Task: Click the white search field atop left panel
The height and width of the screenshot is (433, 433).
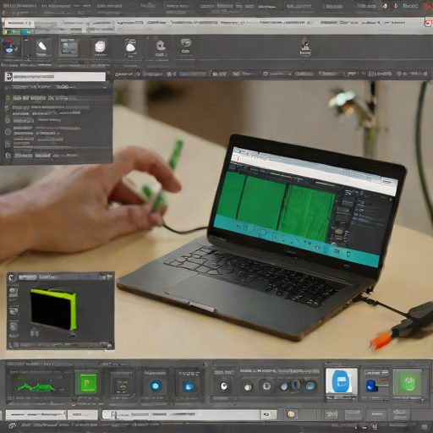Action: click(x=56, y=76)
